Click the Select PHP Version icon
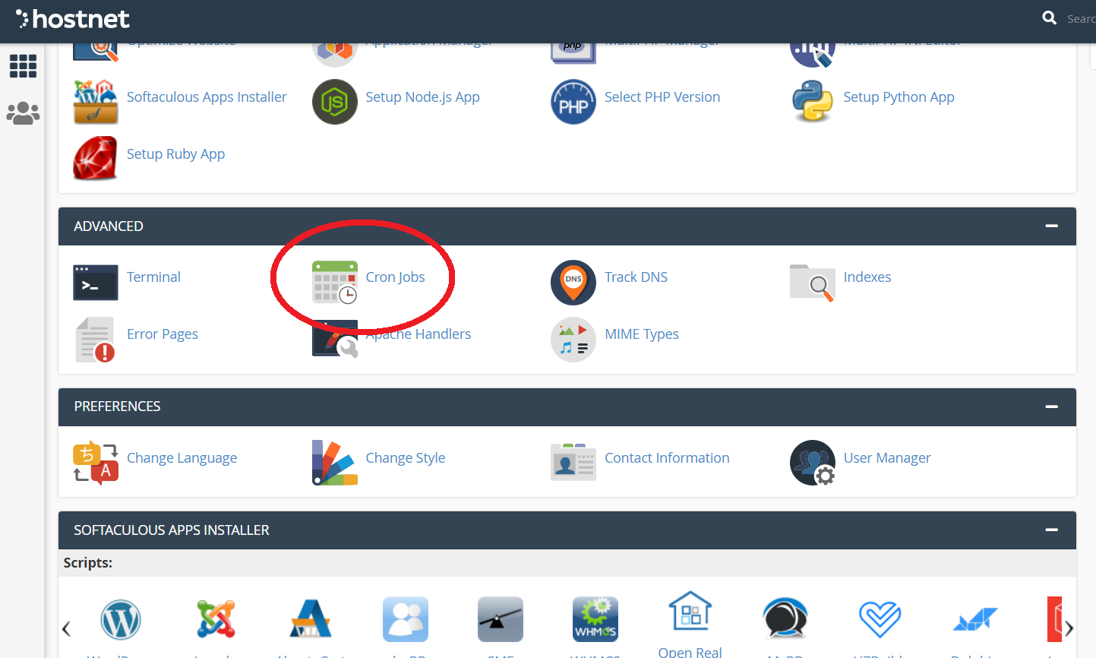Screen dimensions: 1096x658 coord(573,102)
